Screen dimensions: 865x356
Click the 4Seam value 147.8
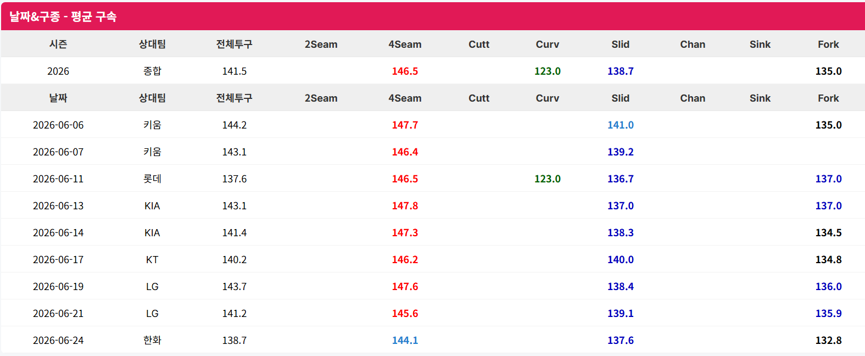[x=405, y=206]
